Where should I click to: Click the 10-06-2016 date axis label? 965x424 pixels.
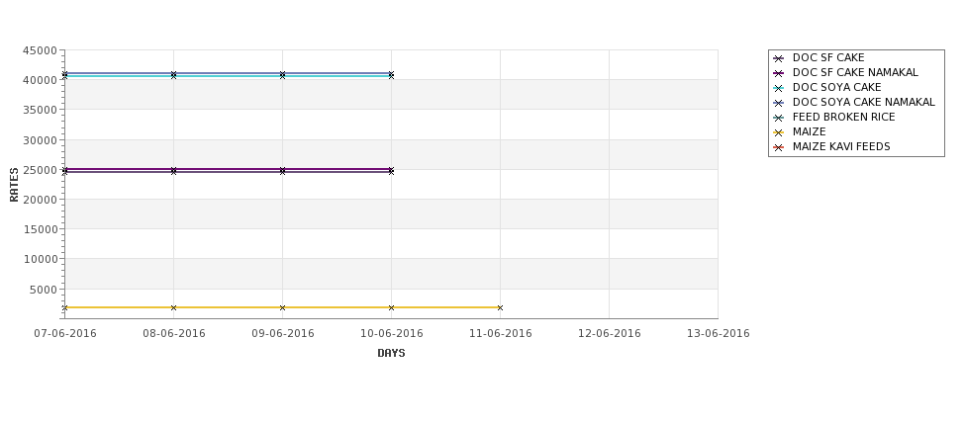coord(391,333)
